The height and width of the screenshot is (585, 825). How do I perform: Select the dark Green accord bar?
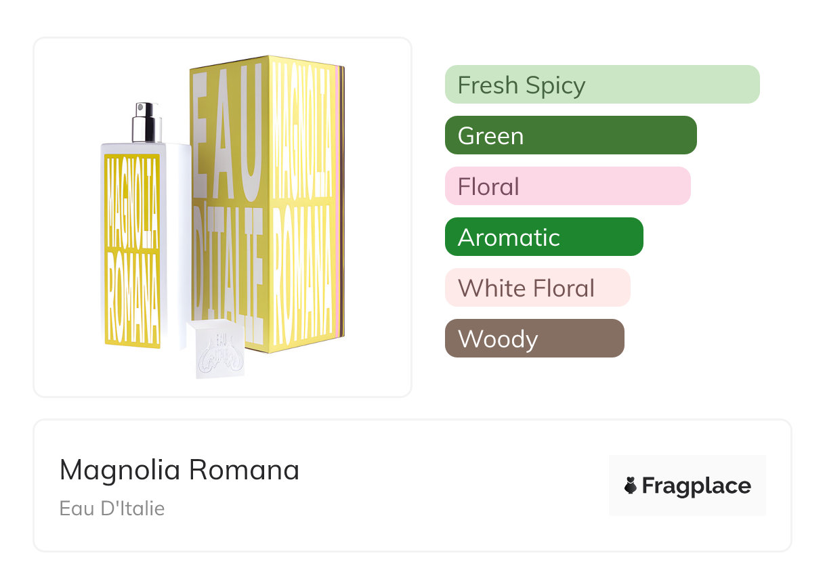click(x=570, y=135)
